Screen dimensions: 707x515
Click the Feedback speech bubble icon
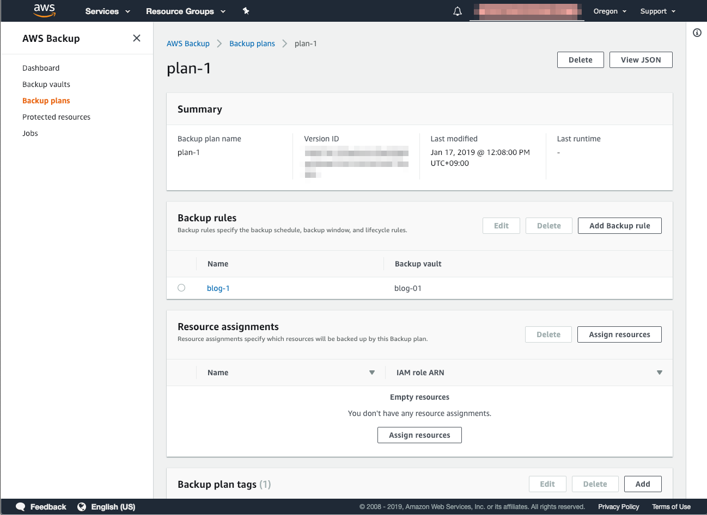(x=21, y=506)
